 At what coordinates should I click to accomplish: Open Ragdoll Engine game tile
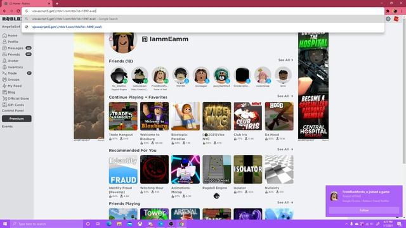coord(217,169)
